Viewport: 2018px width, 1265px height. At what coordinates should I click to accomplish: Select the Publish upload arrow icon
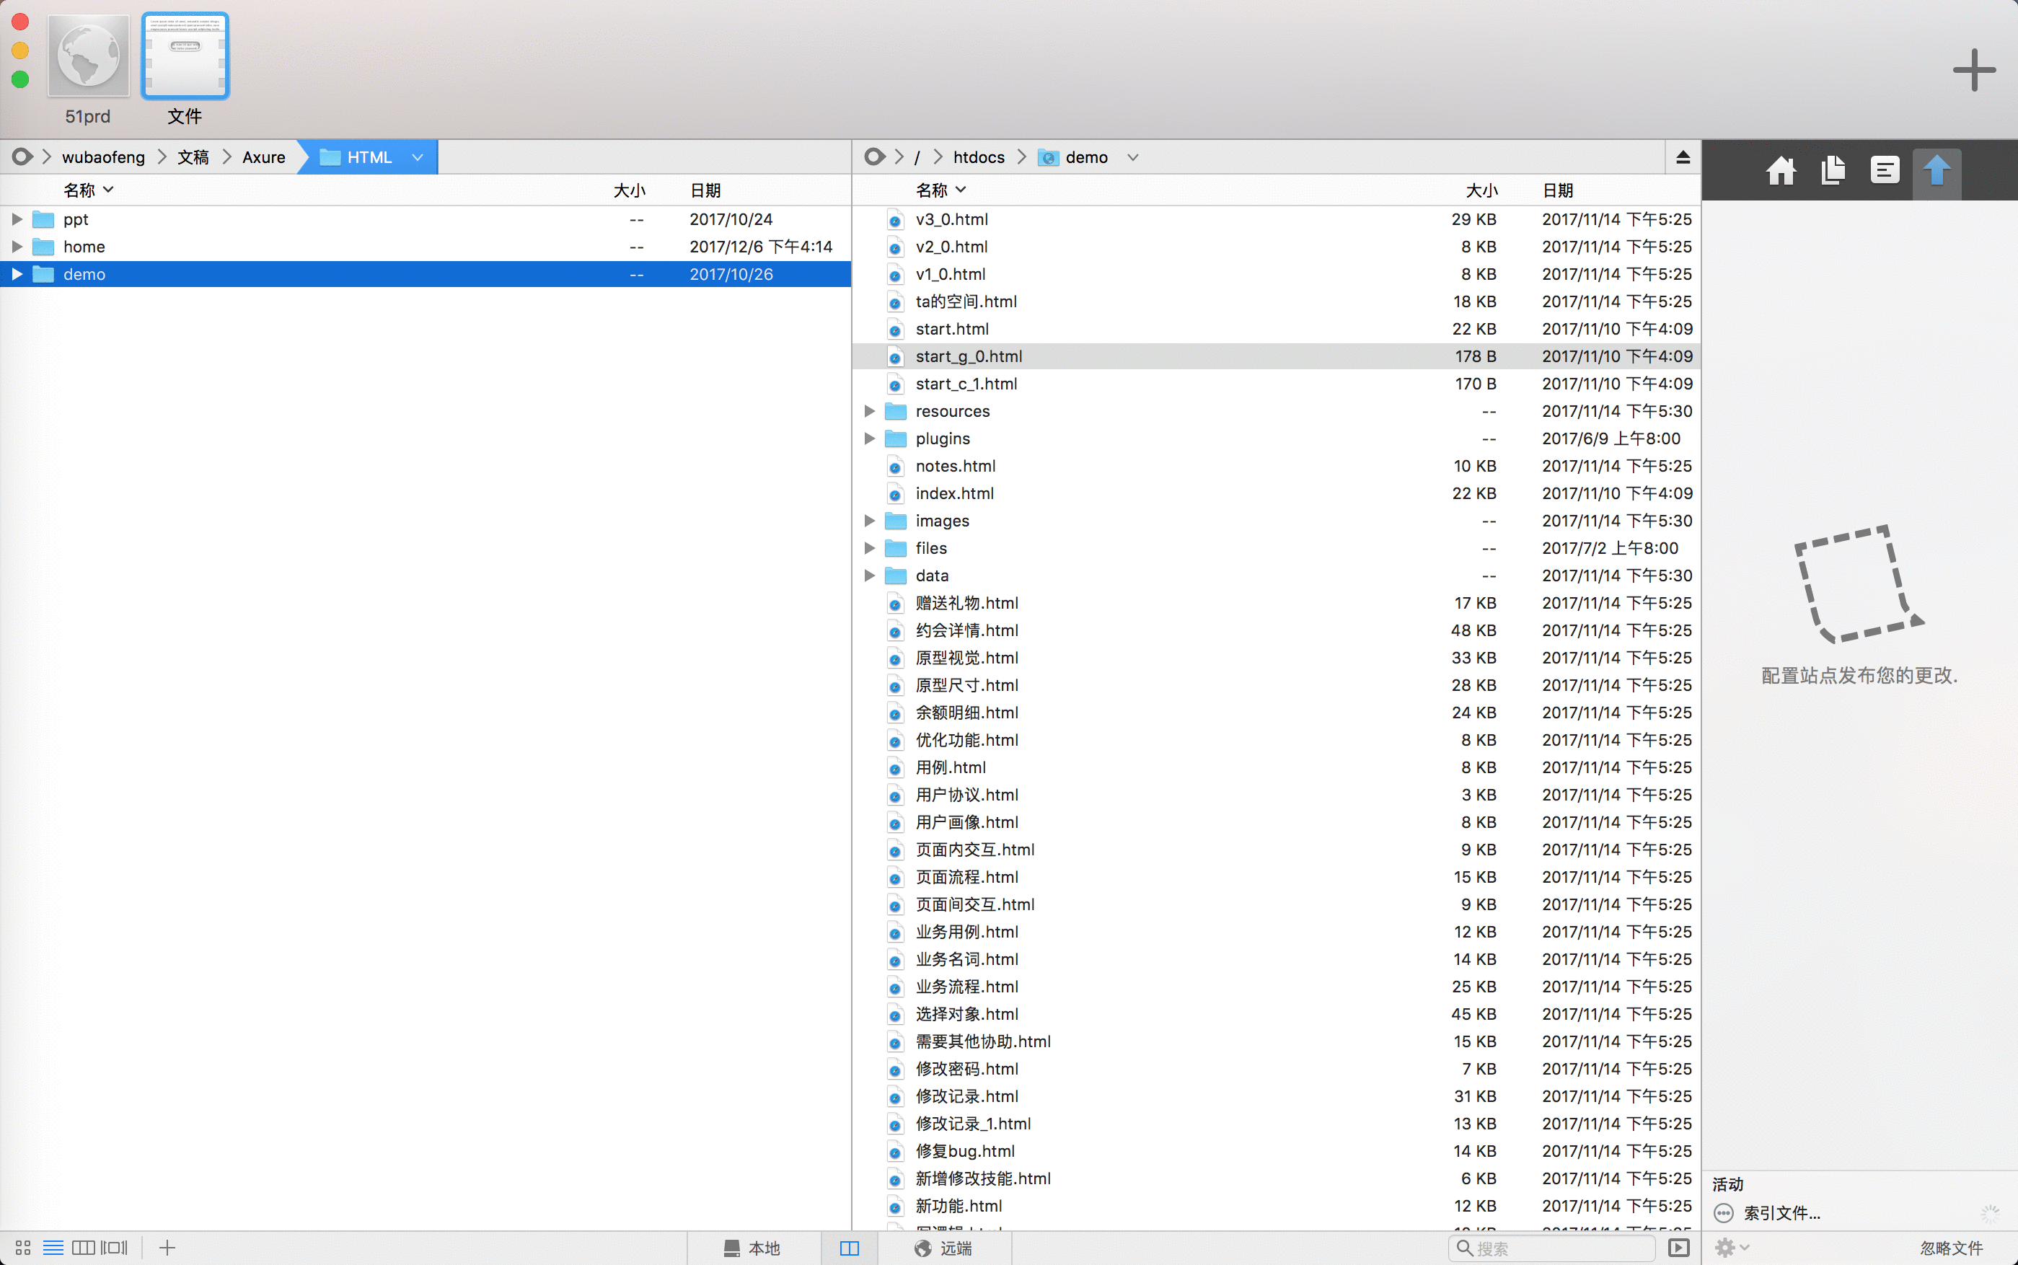click(1936, 171)
